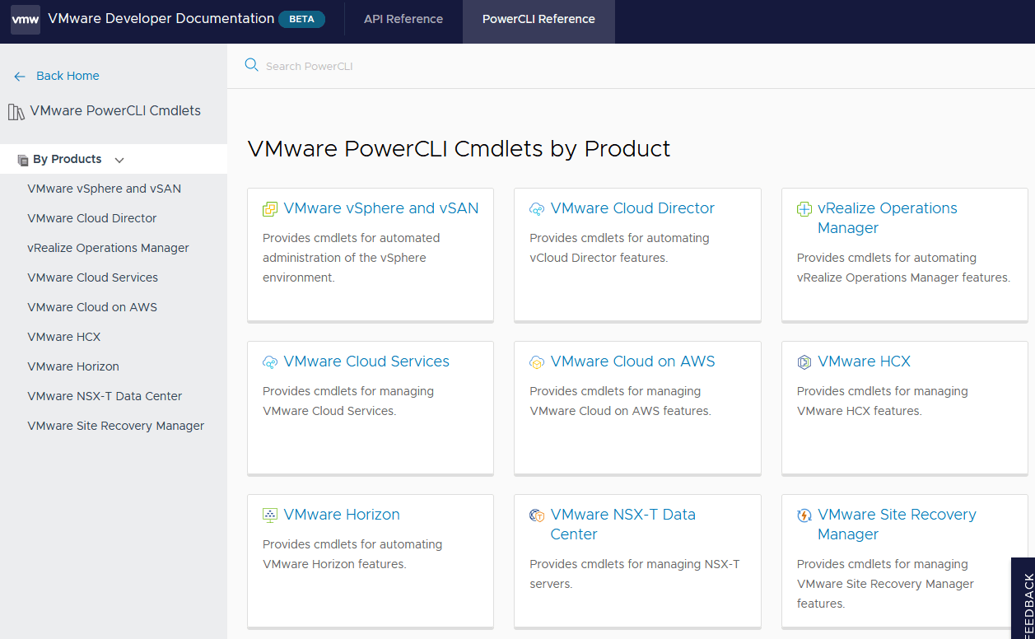Select VMware Site Recovery Manager in sidebar

[x=115, y=426]
